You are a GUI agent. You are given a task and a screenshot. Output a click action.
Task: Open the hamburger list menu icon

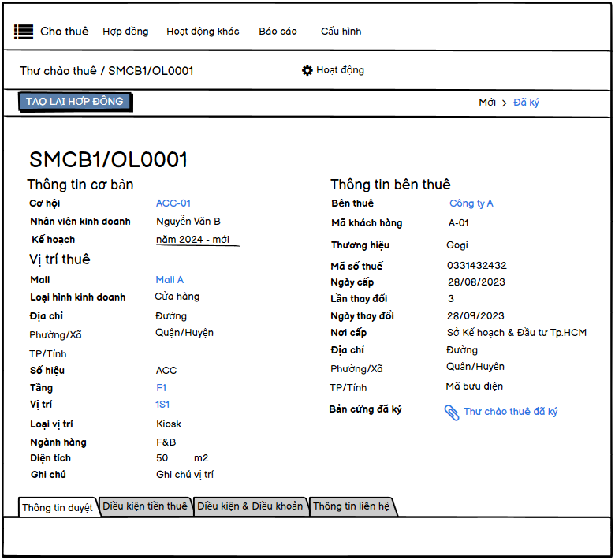click(24, 32)
